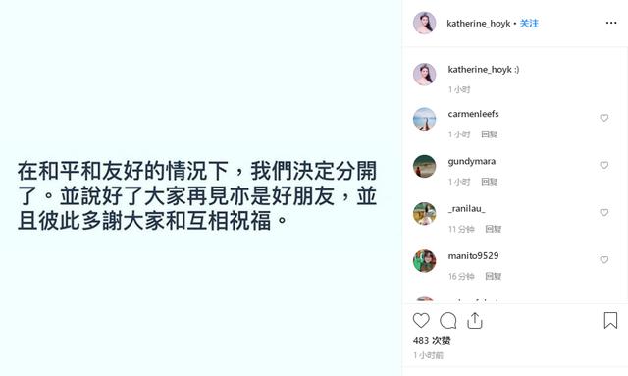This screenshot has width=628, height=376.
Task: Share the post via the share icon
Action: 475,321
